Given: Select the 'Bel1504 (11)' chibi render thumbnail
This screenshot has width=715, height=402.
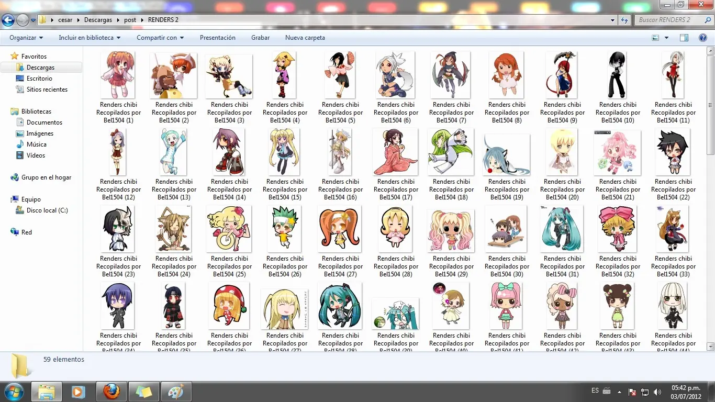Looking at the screenshot, I should 673,75.
